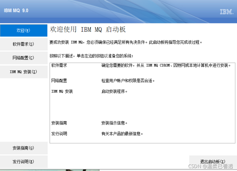Click the sentence starting 按照以下描述

tap(91, 56)
